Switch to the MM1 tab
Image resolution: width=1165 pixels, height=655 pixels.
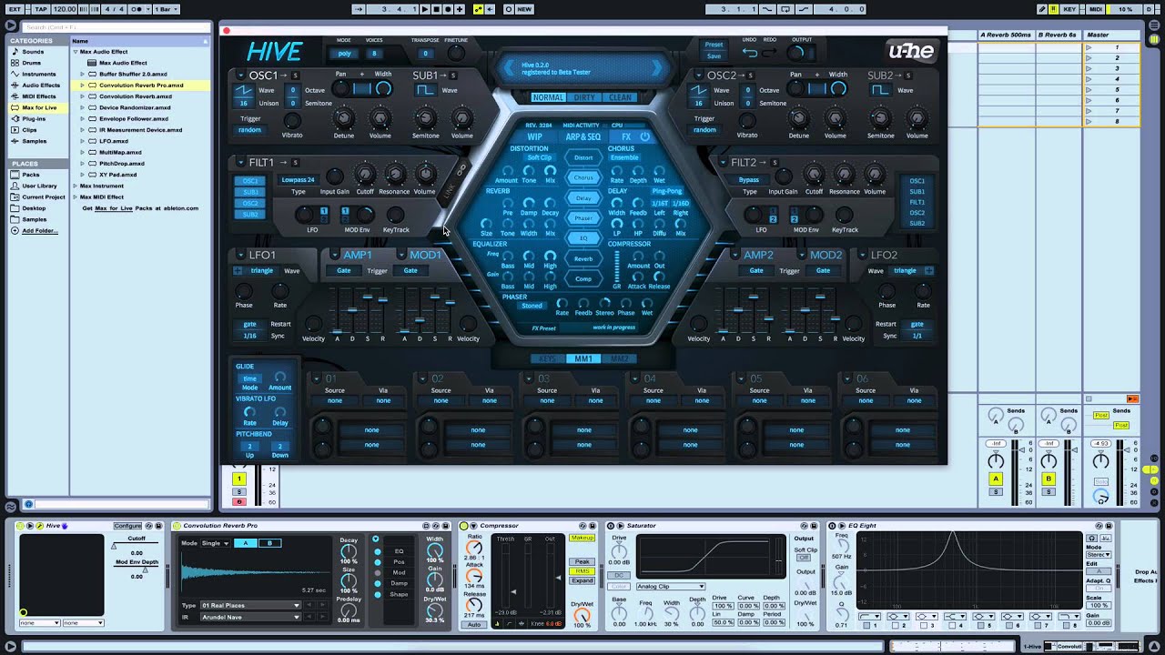click(583, 358)
